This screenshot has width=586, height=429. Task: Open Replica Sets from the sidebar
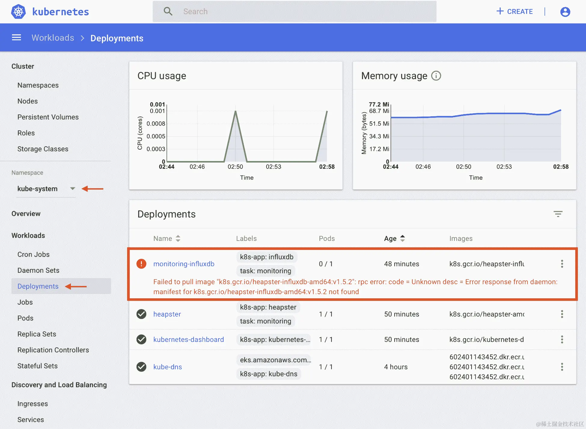pos(37,334)
